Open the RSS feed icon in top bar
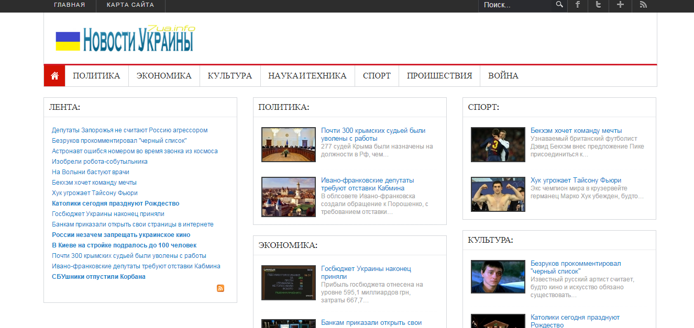 coord(643,5)
